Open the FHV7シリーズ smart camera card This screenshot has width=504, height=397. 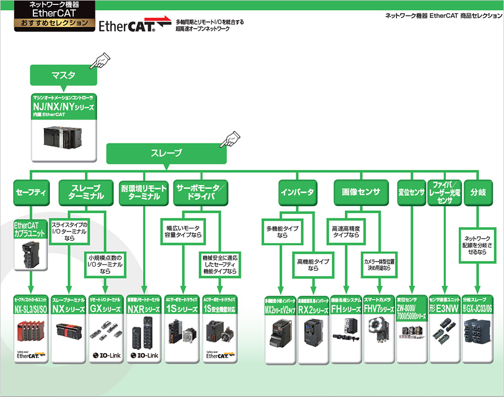click(x=379, y=330)
